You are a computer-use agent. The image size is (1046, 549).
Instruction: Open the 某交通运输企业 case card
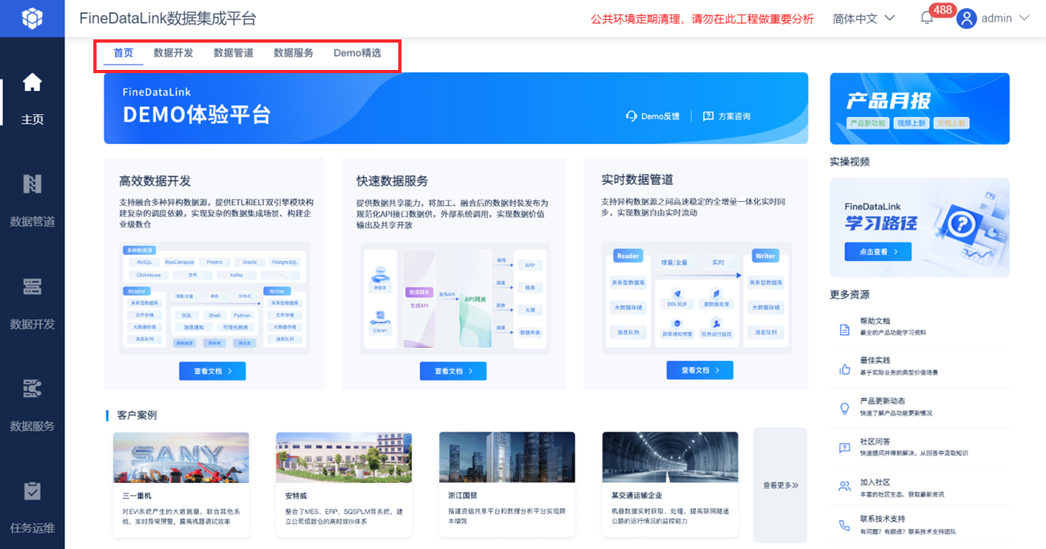tap(670, 485)
